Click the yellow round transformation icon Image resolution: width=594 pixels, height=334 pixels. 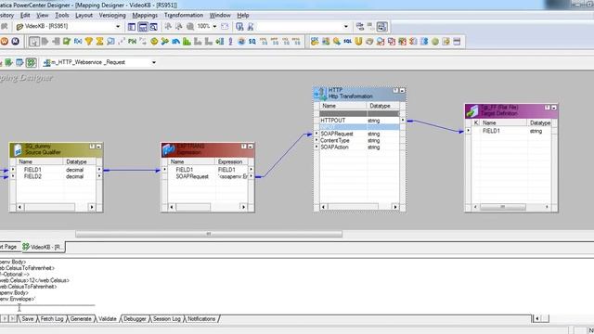[x=154, y=41]
